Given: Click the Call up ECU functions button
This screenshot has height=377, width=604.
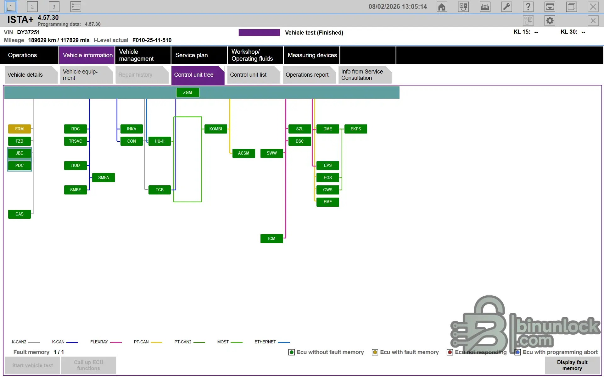Looking at the screenshot, I should 88,365.
